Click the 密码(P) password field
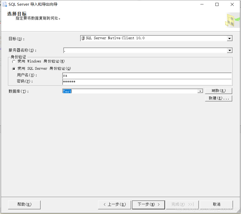Image resolution: width=241 pixels, height=214 pixels. [x=147, y=82]
